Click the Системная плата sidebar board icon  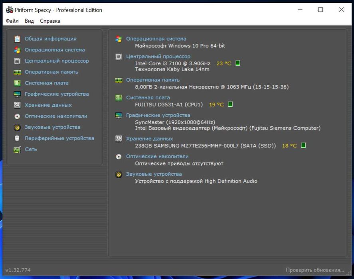coord(17,83)
